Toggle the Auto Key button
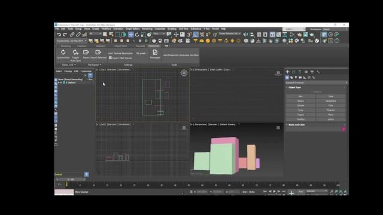The height and width of the screenshot is (215, 383). click(300, 192)
